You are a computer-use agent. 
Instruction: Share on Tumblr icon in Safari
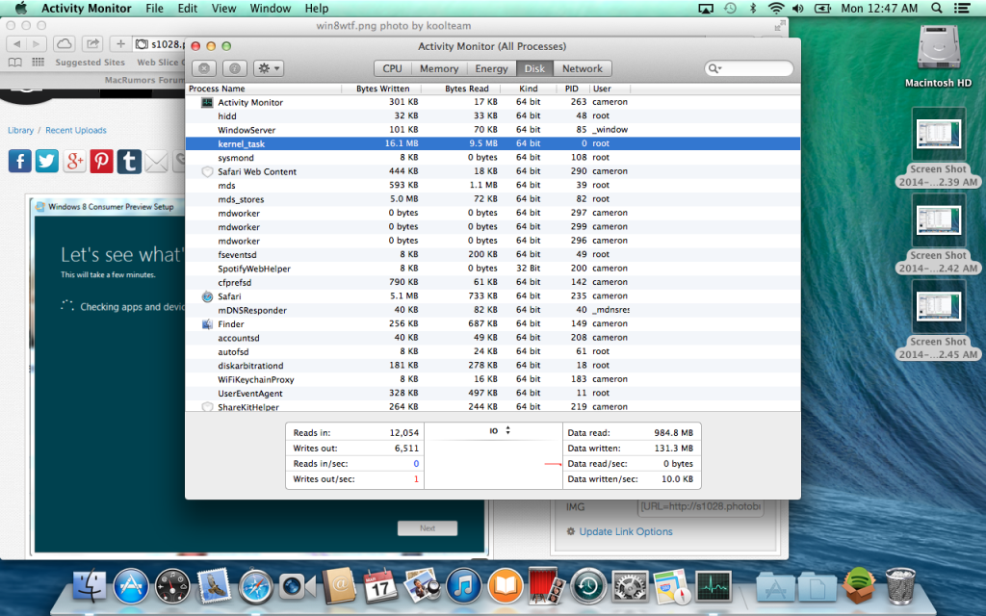point(129,162)
